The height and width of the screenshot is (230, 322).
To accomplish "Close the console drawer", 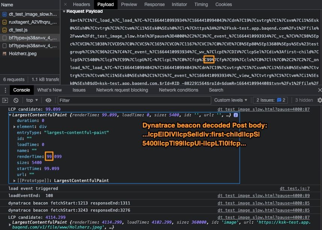I will point(319,90).
